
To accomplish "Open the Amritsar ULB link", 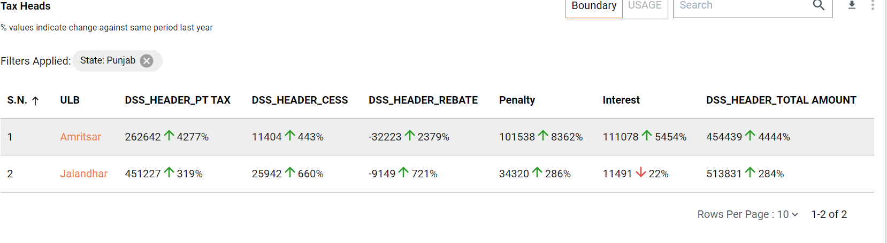I will click(80, 137).
